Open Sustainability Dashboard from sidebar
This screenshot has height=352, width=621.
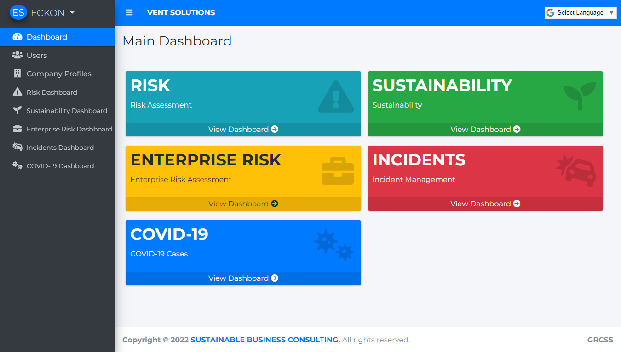point(67,111)
